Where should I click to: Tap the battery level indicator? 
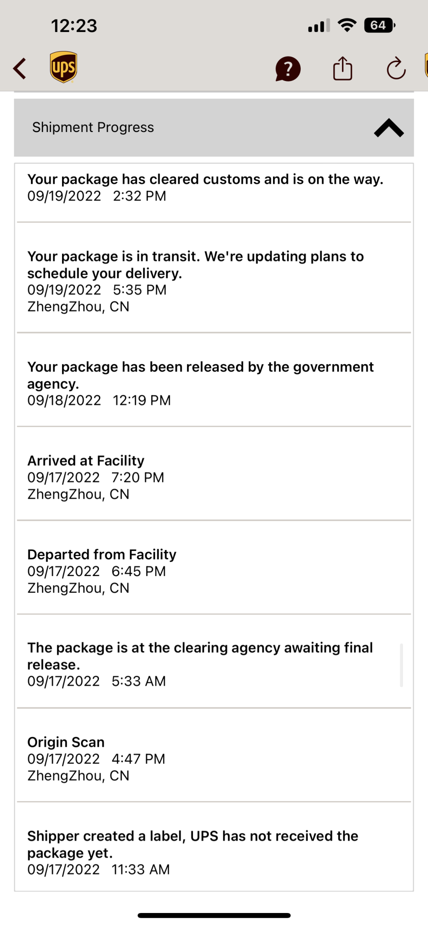click(x=379, y=25)
